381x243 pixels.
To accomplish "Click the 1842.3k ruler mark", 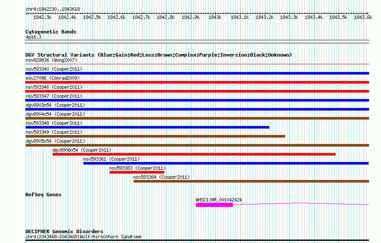I will tap(42, 17).
